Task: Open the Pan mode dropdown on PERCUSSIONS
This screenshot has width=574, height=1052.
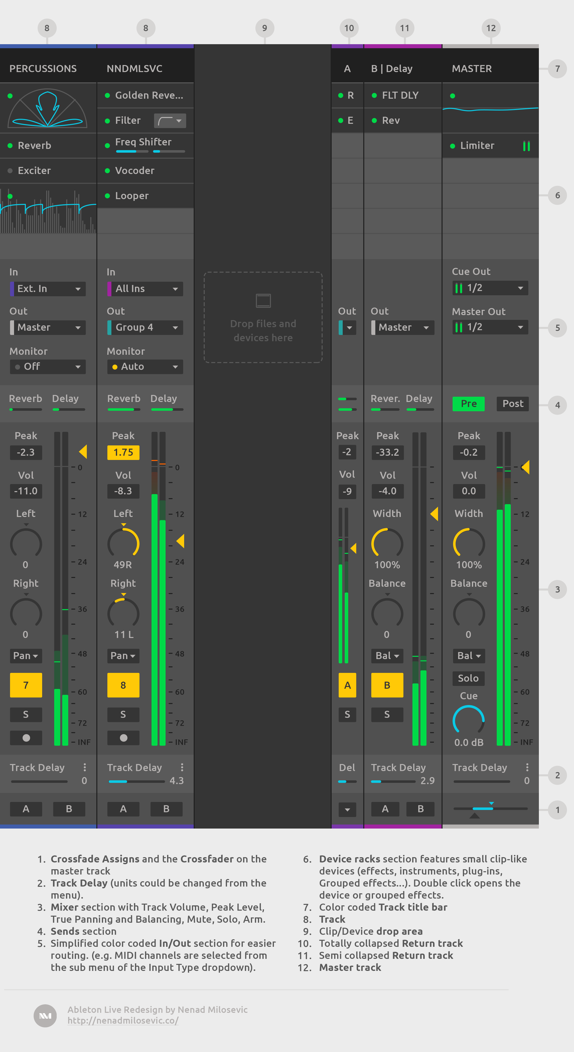Action: pyautogui.click(x=26, y=656)
